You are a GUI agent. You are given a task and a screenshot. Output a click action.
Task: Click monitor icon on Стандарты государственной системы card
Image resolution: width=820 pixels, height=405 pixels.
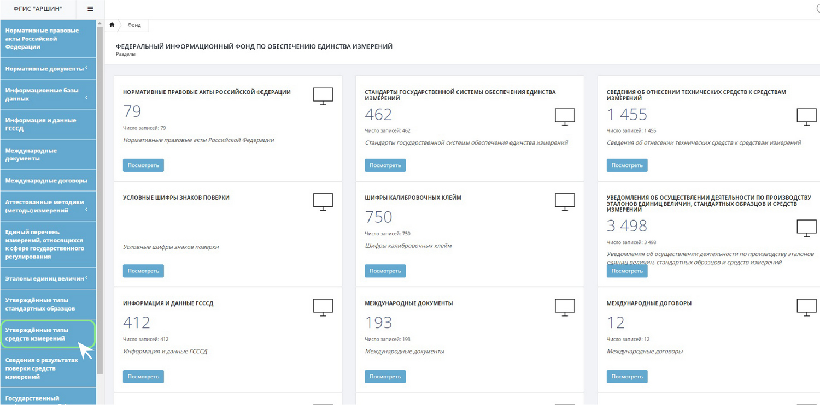(565, 117)
